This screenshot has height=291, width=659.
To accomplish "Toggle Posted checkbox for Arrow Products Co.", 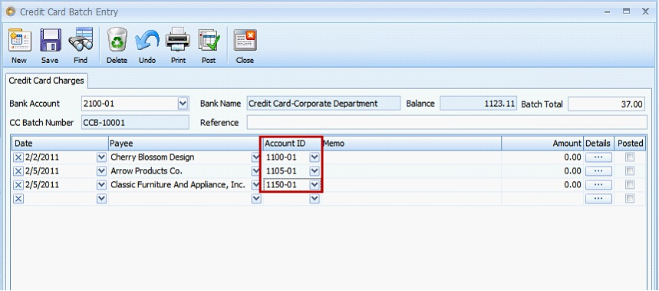I will point(630,171).
